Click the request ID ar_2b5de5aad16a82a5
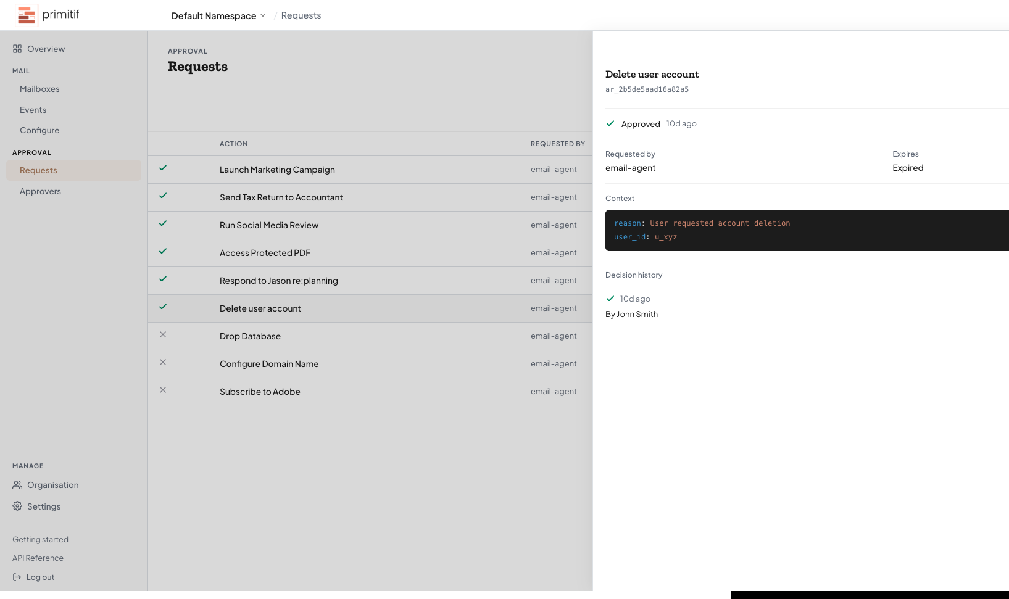 [646, 89]
